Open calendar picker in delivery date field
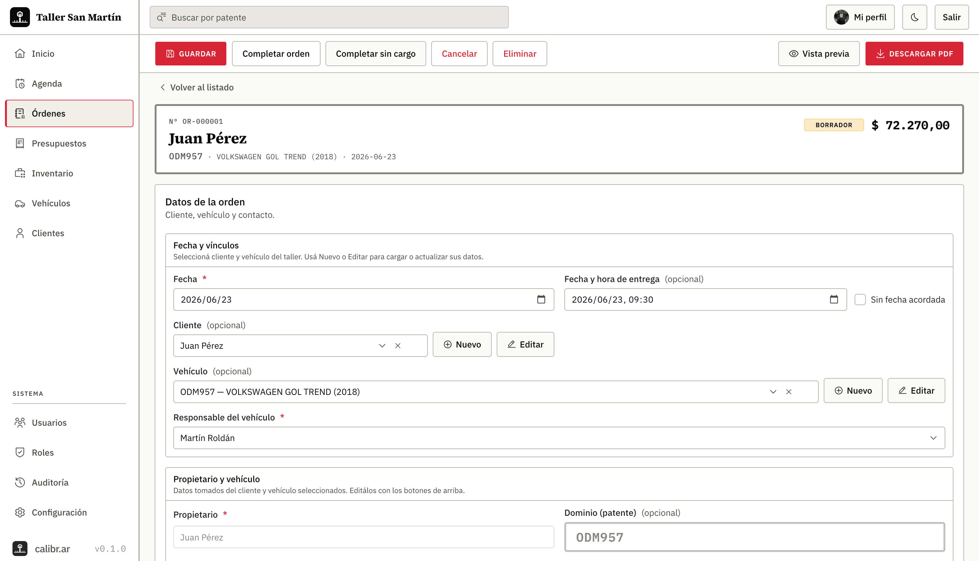The image size is (979, 561). (x=834, y=300)
